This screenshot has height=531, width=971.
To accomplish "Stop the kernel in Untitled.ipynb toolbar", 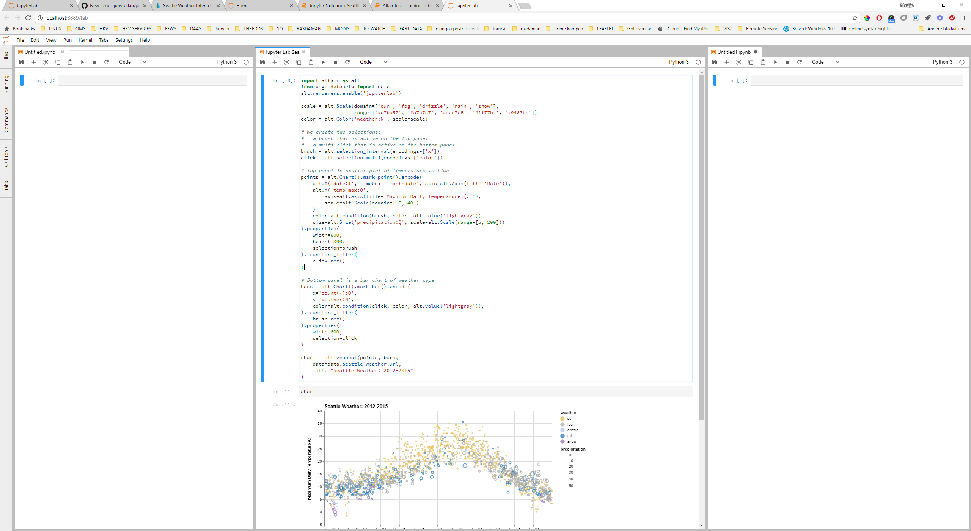I will (x=94, y=62).
